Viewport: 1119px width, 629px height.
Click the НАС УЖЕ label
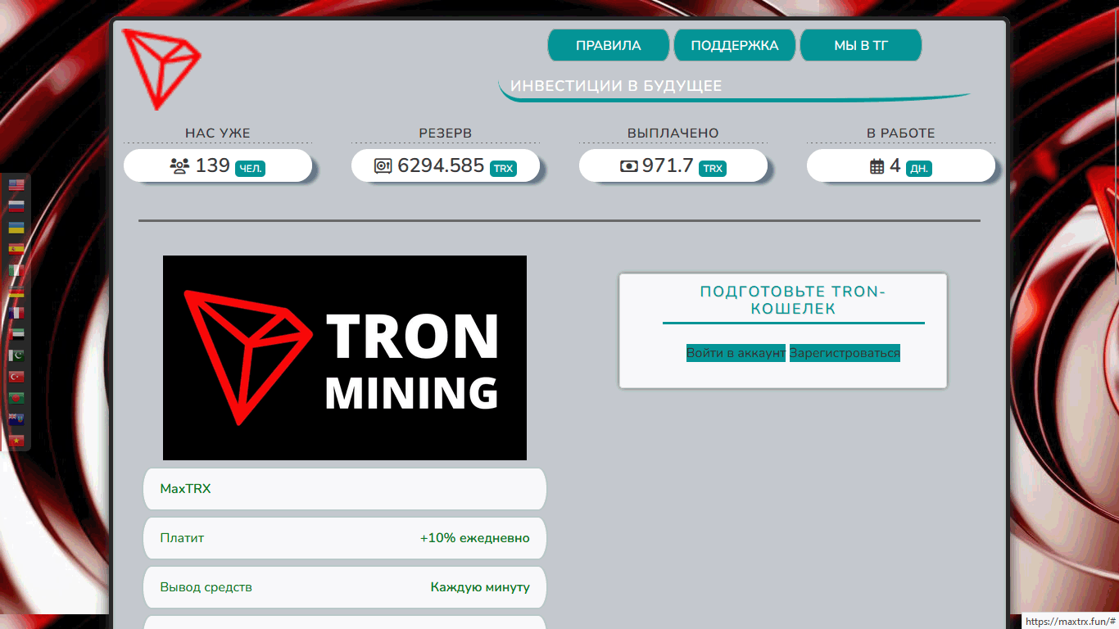click(218, 133)
